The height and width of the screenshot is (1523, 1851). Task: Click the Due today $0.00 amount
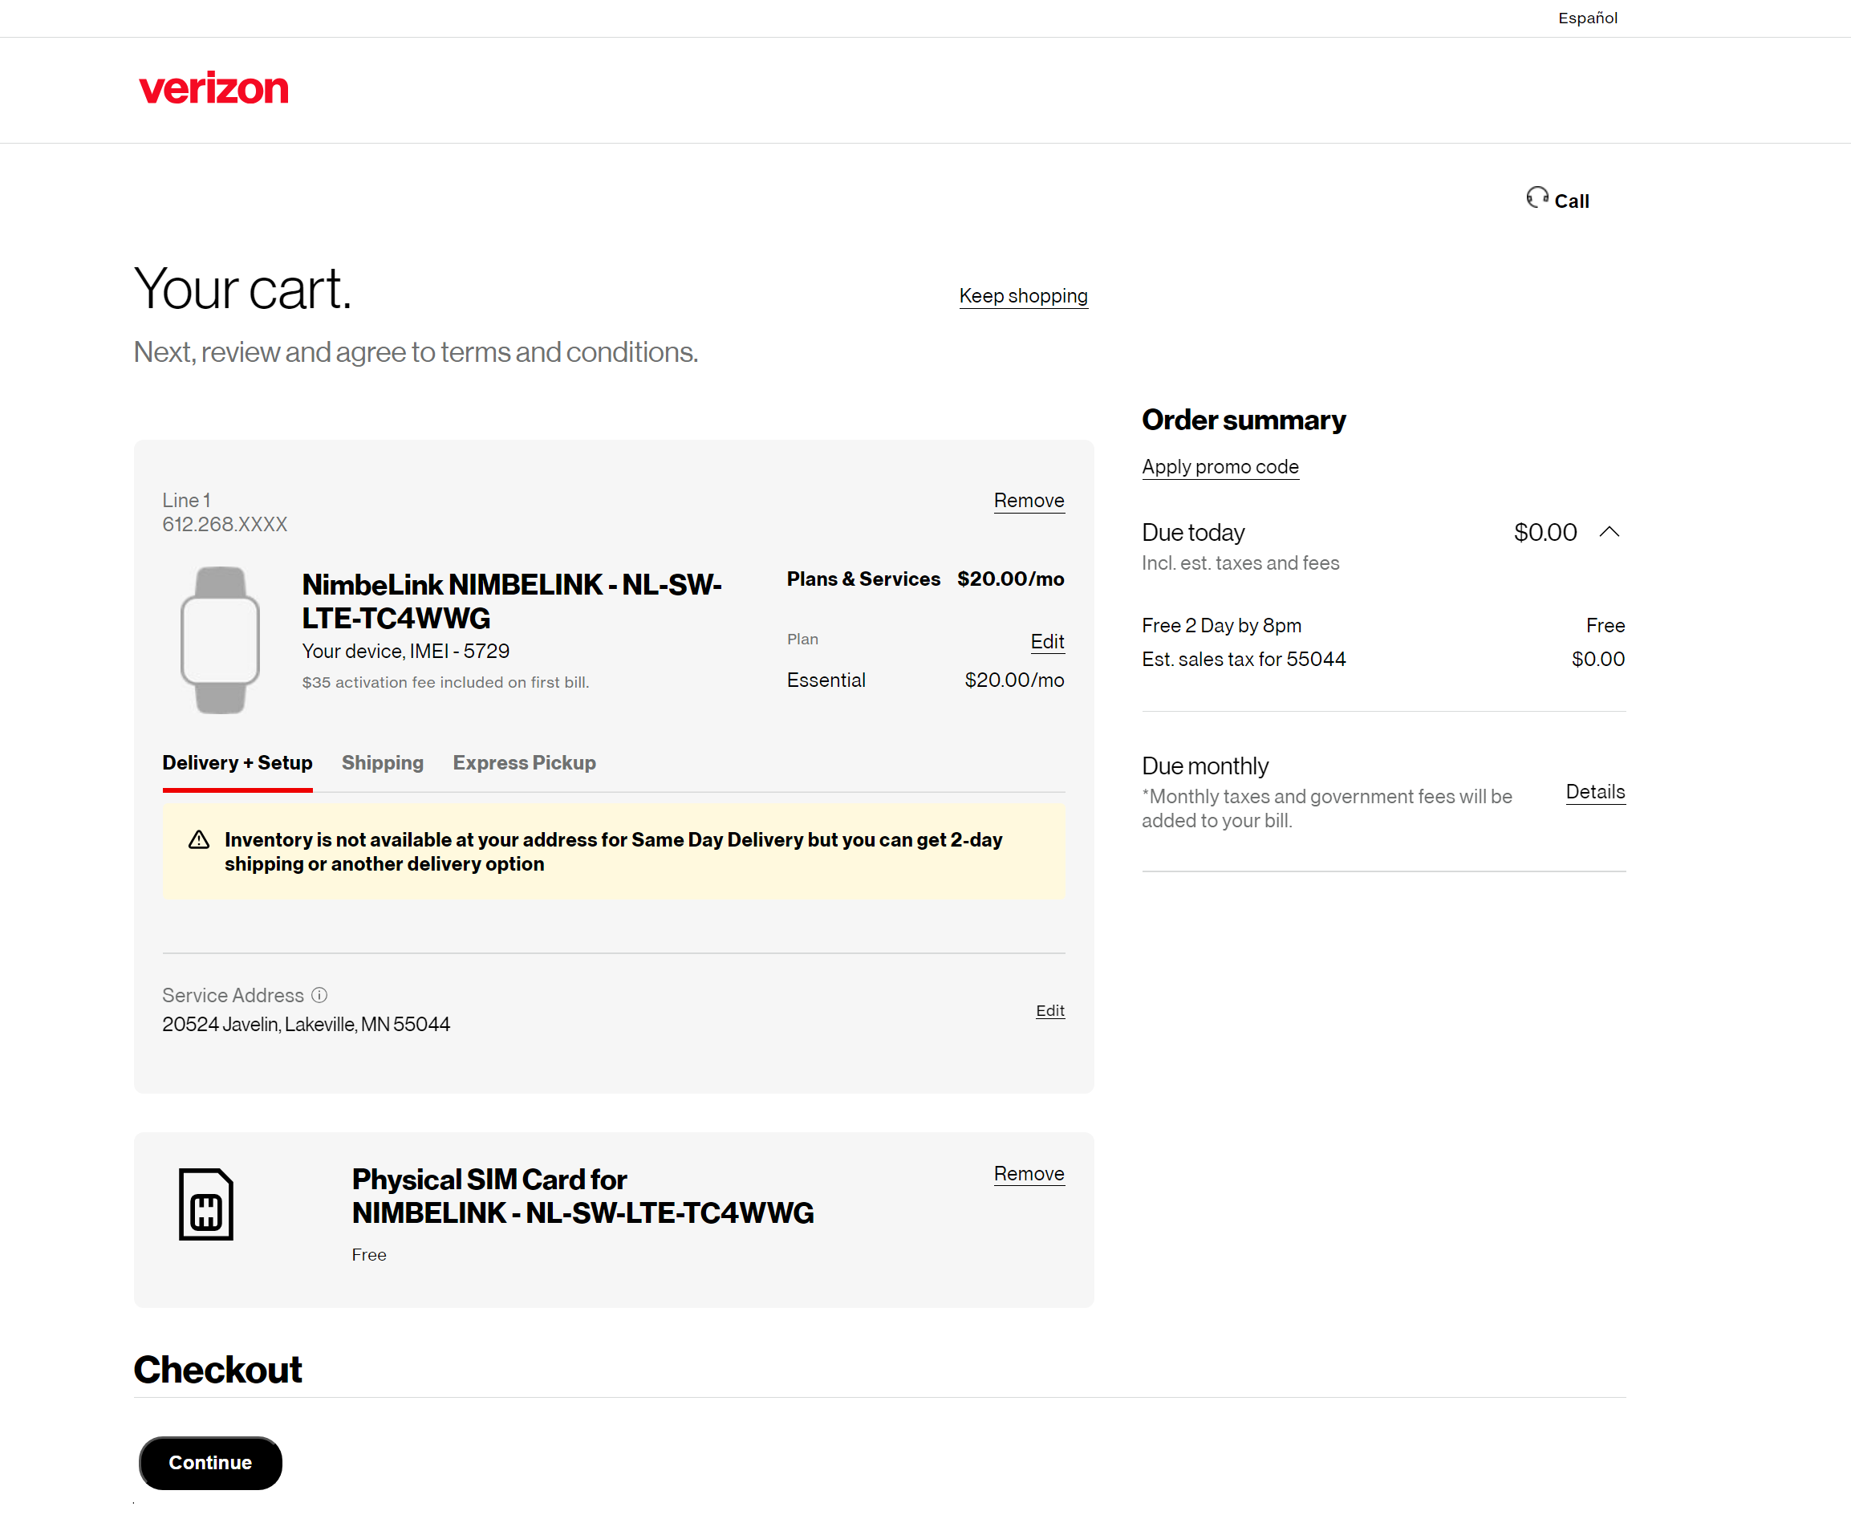[1545, 533]
